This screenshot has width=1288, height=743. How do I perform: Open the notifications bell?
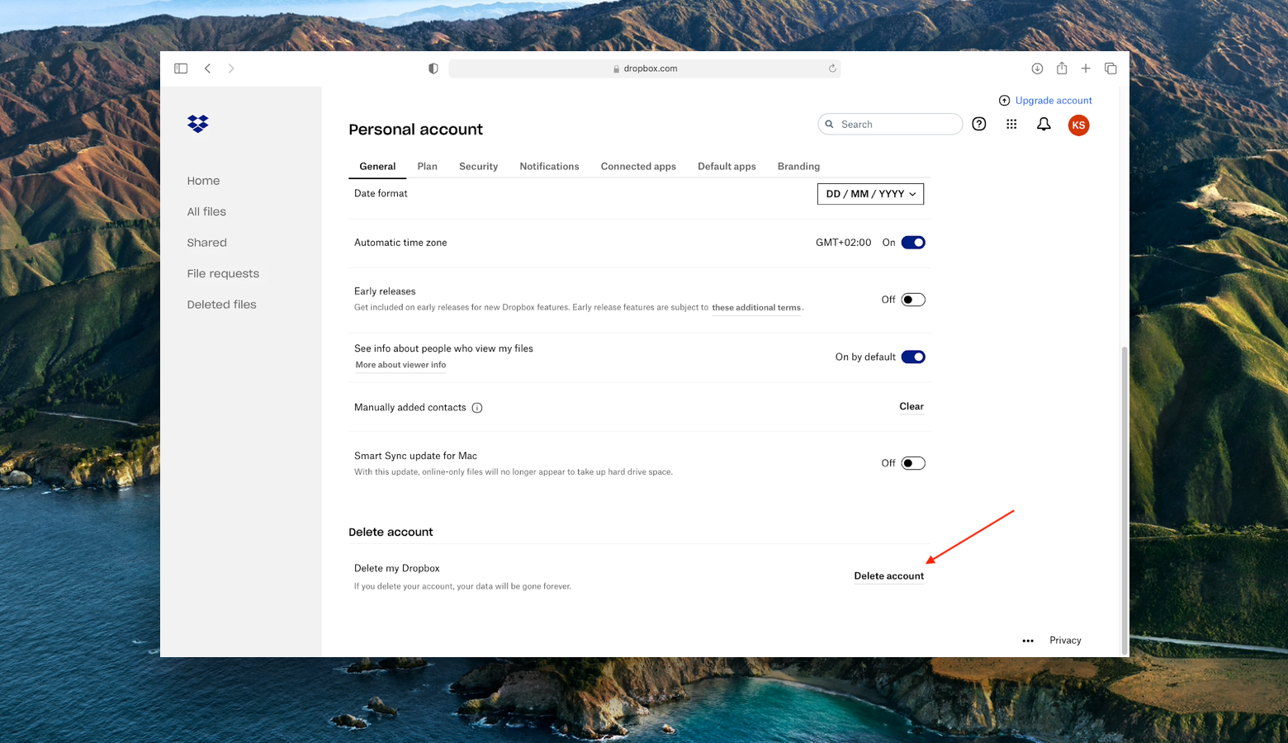[1044, 124]
